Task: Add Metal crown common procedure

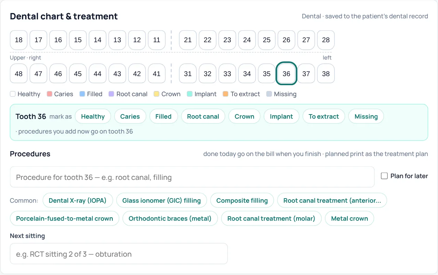Action: click(x=349, y=219)
